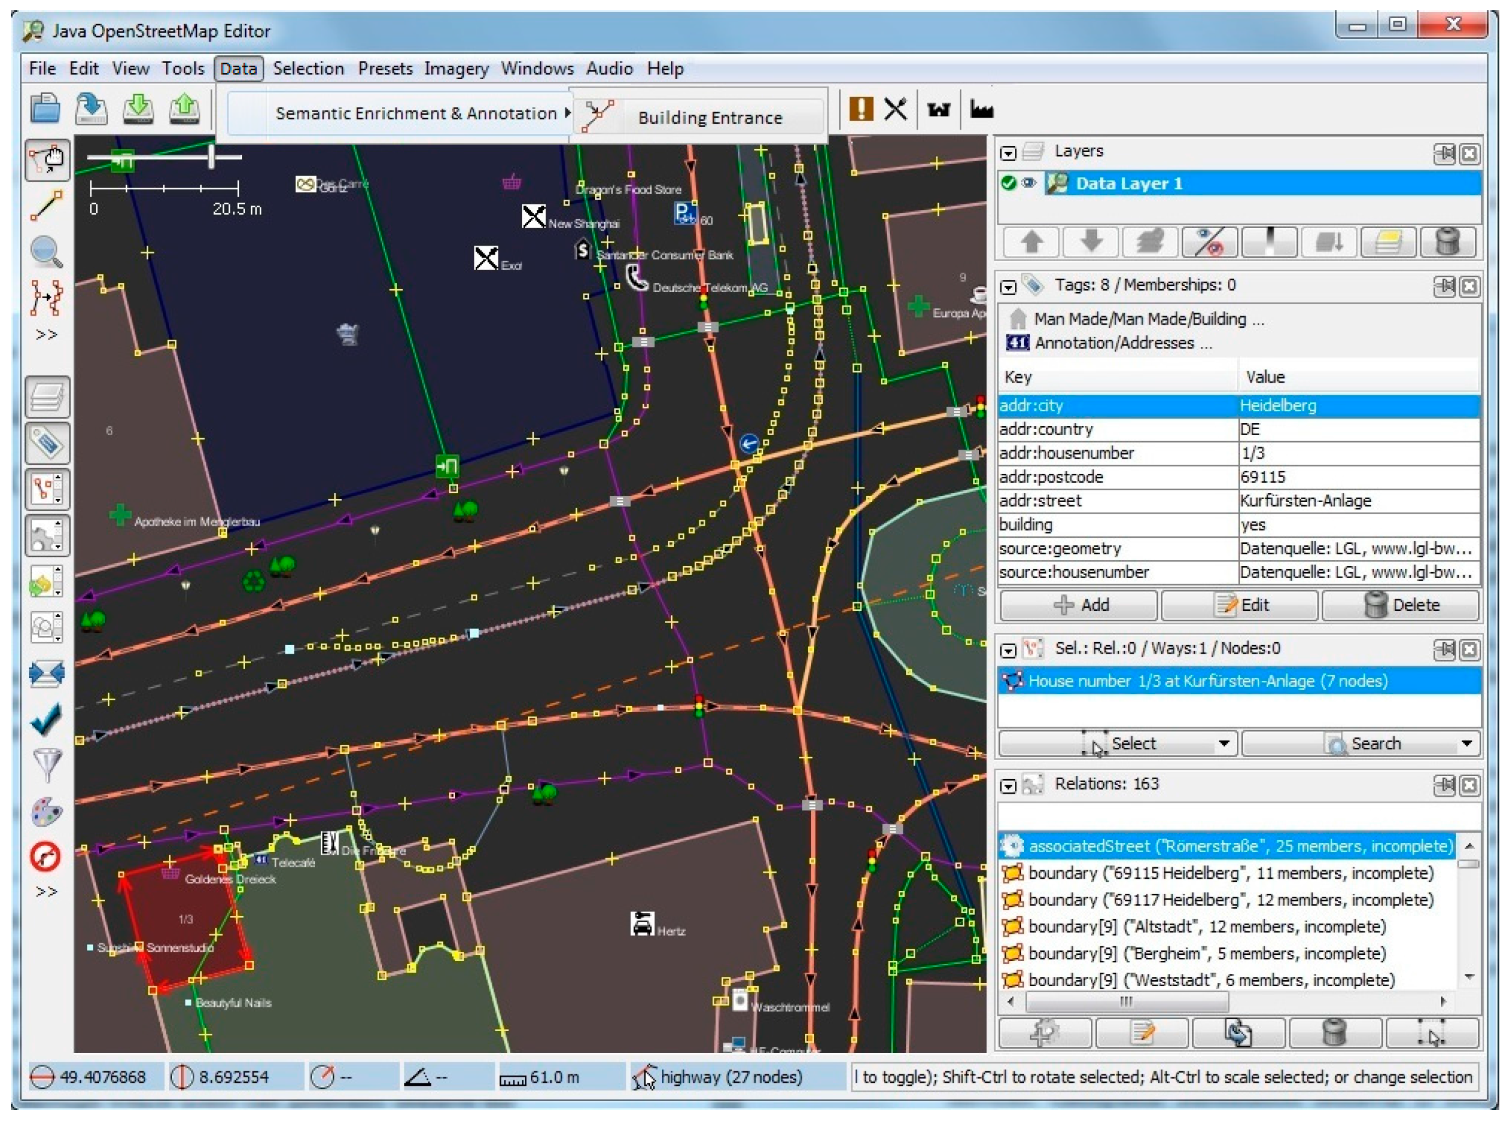Toggle the Relations panel sidebar button
The image size is (1512, 1122).
coord(47,535)
